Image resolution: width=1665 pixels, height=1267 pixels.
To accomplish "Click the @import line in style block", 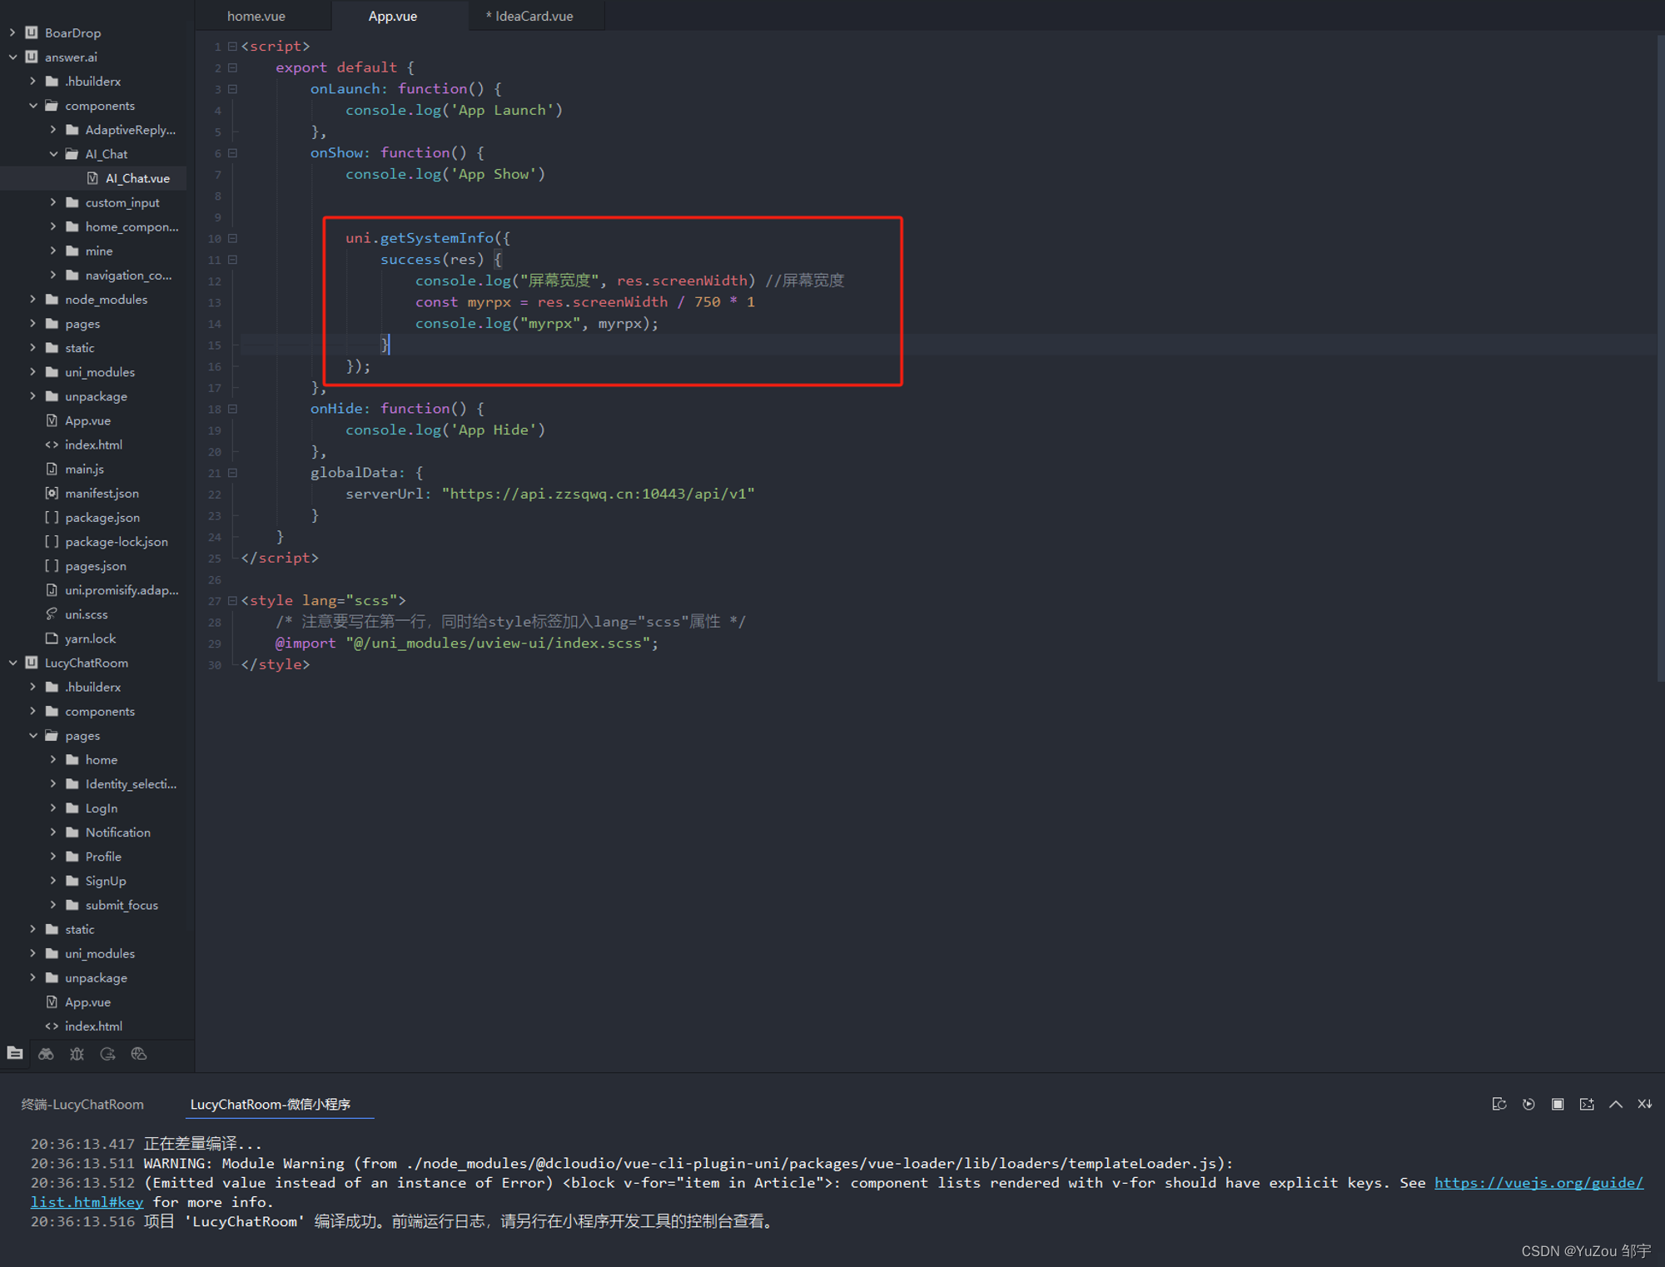I will [466, 643].
